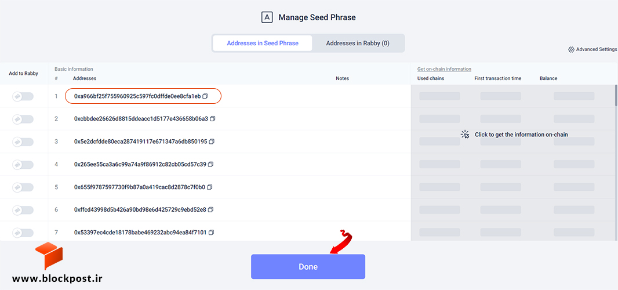This screenshot has height=290, width=618.
Task: Toggle Add to Rabby for address 1
Action: point(23,96)
